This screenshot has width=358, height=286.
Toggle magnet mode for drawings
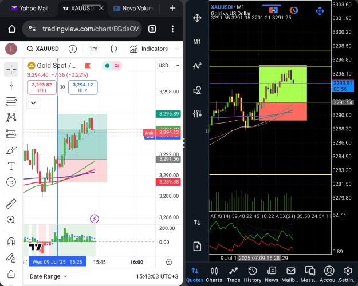tap(11, 241)
